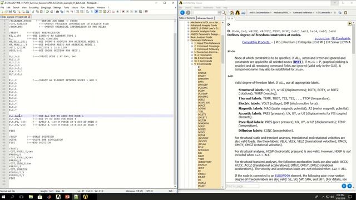Expand the Advanced Analysis Guide tree node
The width and height of the screenshot is (356, 200).
click(x=188, y=26)
